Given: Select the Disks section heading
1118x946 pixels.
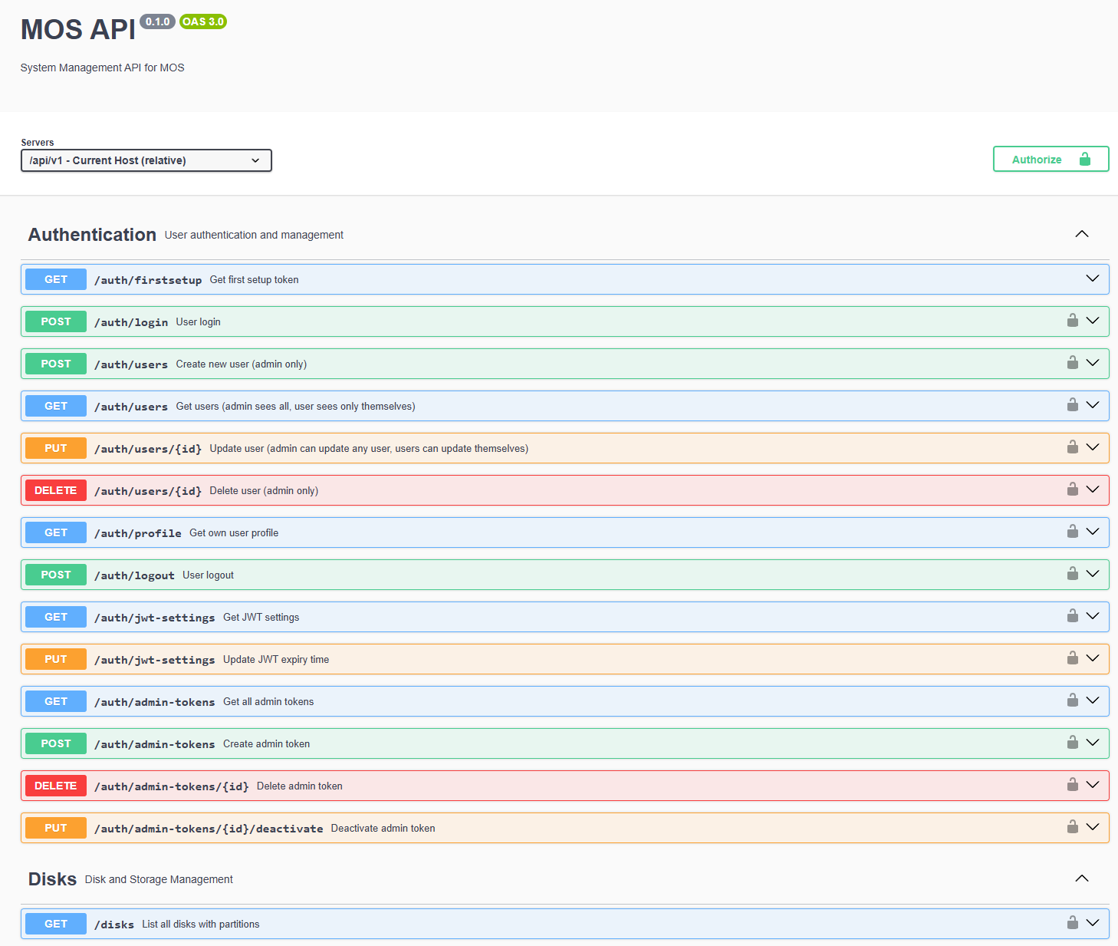Looking at the screenshot, I should click(52, 879).
